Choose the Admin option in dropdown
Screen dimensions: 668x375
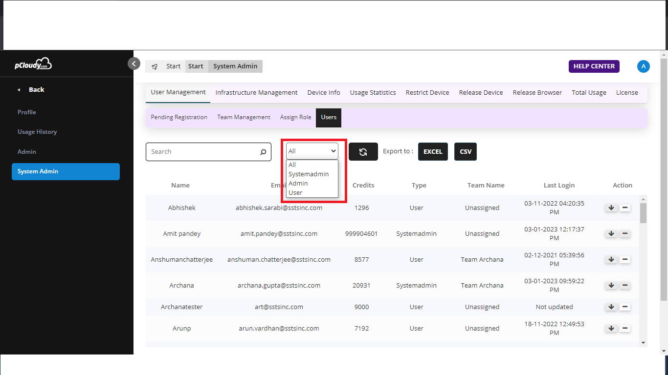tap(298, 184)
